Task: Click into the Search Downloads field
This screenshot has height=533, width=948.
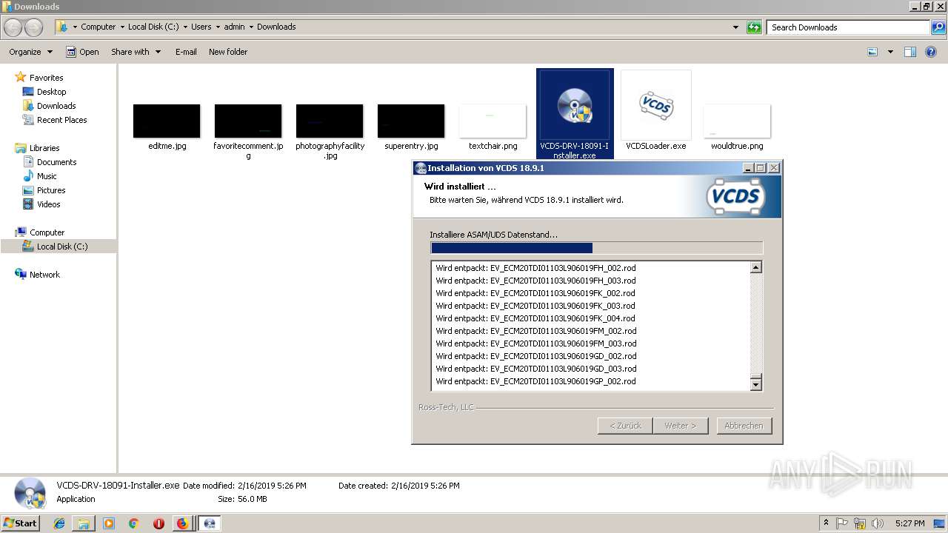Action: pyautogui.click(x=849, y=27)
